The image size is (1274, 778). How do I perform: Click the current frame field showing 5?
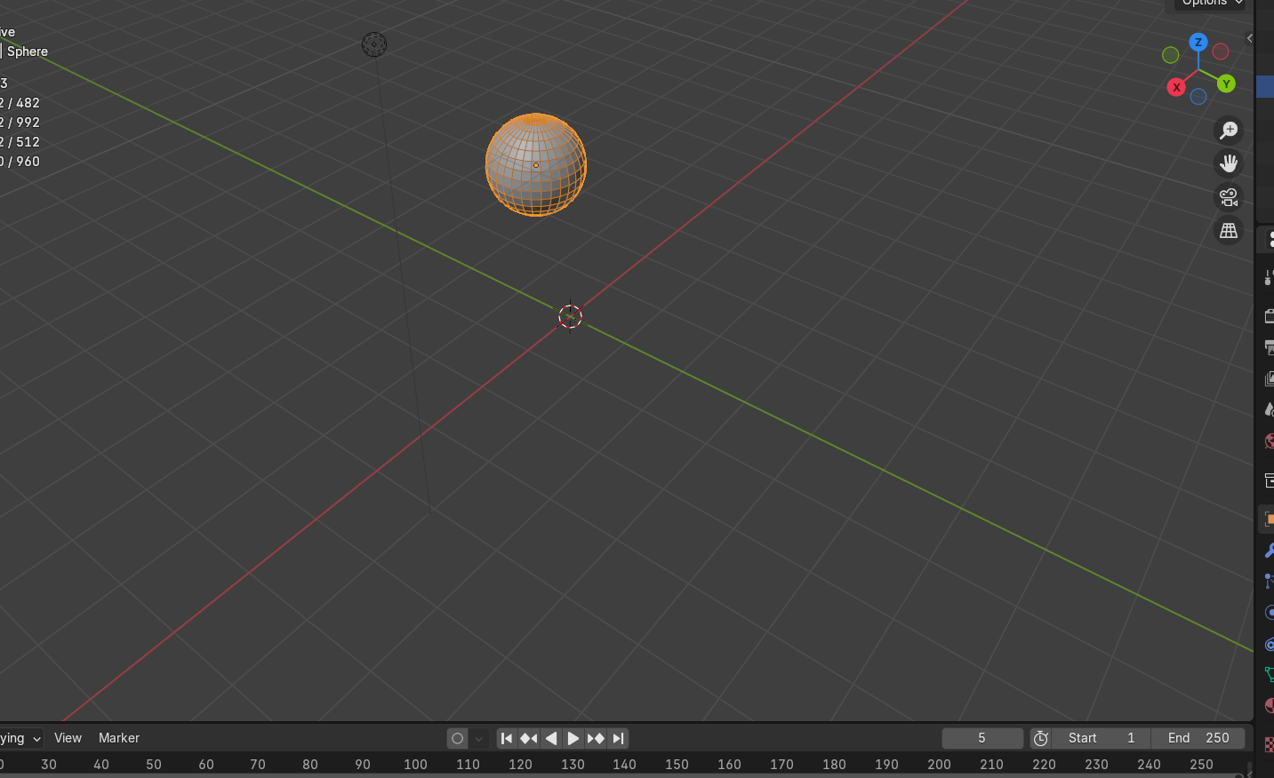pos(982,738)
